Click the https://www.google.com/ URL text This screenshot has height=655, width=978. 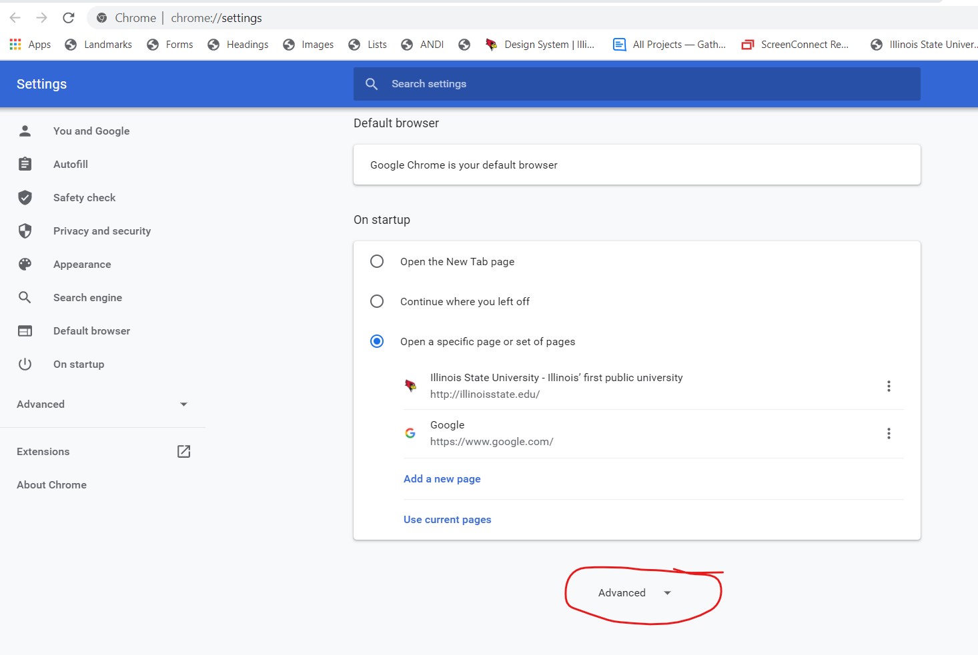pyautogui.click(x=492, y=442)
